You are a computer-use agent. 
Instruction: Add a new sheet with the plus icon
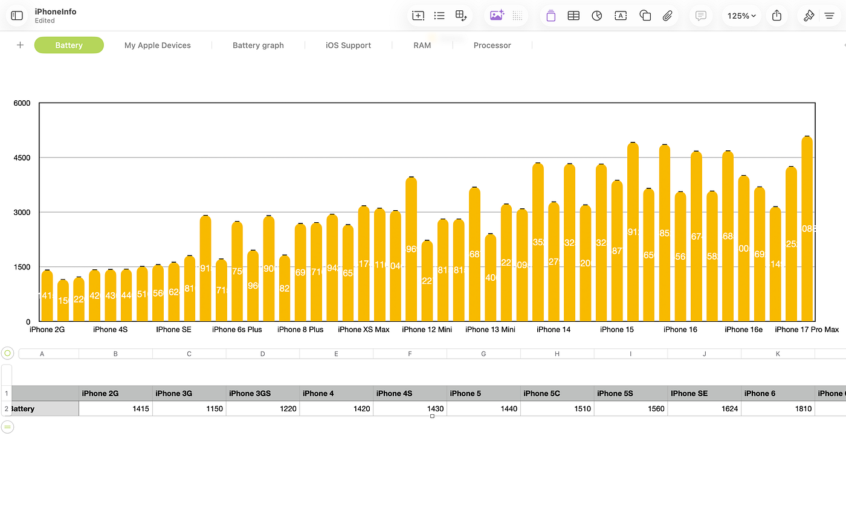(x=20, y=45)
